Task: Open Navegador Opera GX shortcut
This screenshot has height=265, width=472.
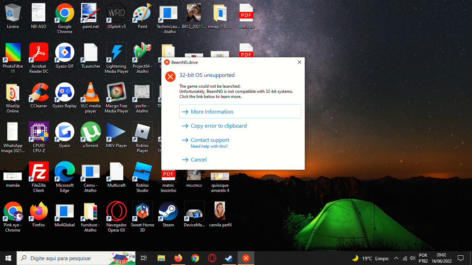Action: point(116,211)
